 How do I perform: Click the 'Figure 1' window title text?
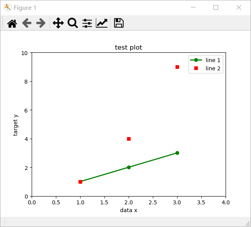coord(25,8)
